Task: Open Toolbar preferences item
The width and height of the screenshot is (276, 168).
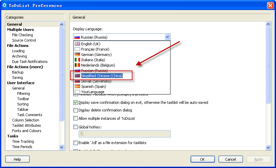Action: click(23, 99)
